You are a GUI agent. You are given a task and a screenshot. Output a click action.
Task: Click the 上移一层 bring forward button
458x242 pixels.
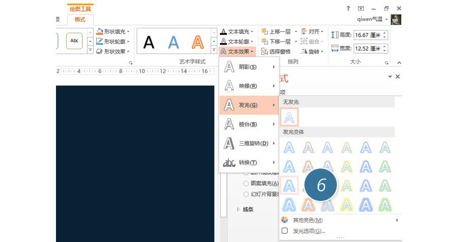pyautogui.click(x=276, y=31)
